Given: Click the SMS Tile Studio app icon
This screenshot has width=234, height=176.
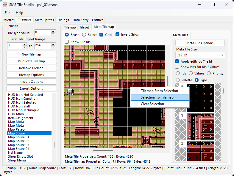Looking at the screenshot, I should (5, 5).
